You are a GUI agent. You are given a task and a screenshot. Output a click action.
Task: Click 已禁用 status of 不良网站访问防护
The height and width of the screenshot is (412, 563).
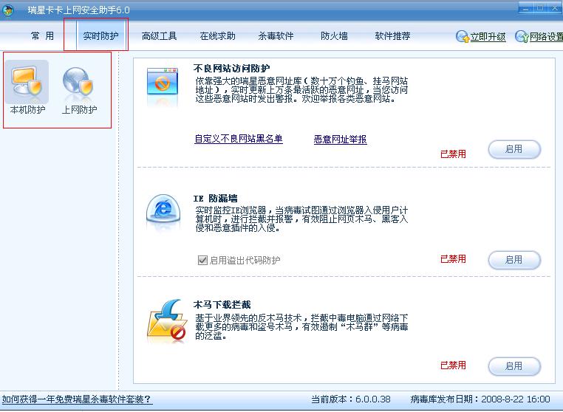(x=453, y=154)
